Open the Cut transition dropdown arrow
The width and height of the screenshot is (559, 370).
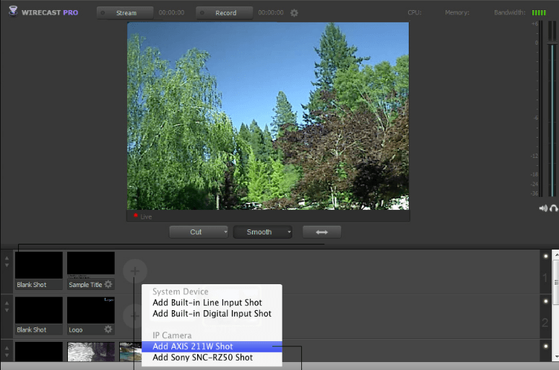point(225,232)
